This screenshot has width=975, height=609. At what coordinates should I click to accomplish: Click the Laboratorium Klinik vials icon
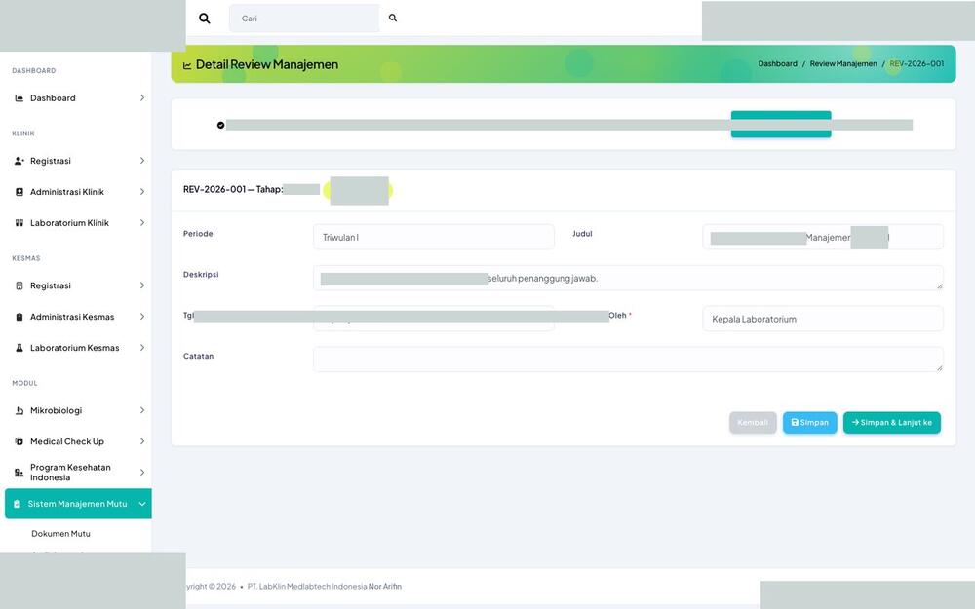click(19, 223)
